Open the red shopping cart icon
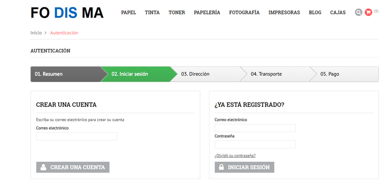391x187 pixels. [368, 12]
